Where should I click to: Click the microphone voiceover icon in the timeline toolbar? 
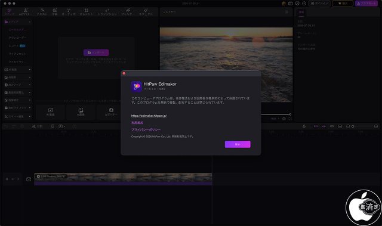coord(304,126)
